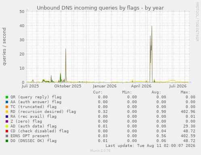The width and height of the screenshot is (201, 155).
Task: Click the 'Min:' column header
Action: 127,92
